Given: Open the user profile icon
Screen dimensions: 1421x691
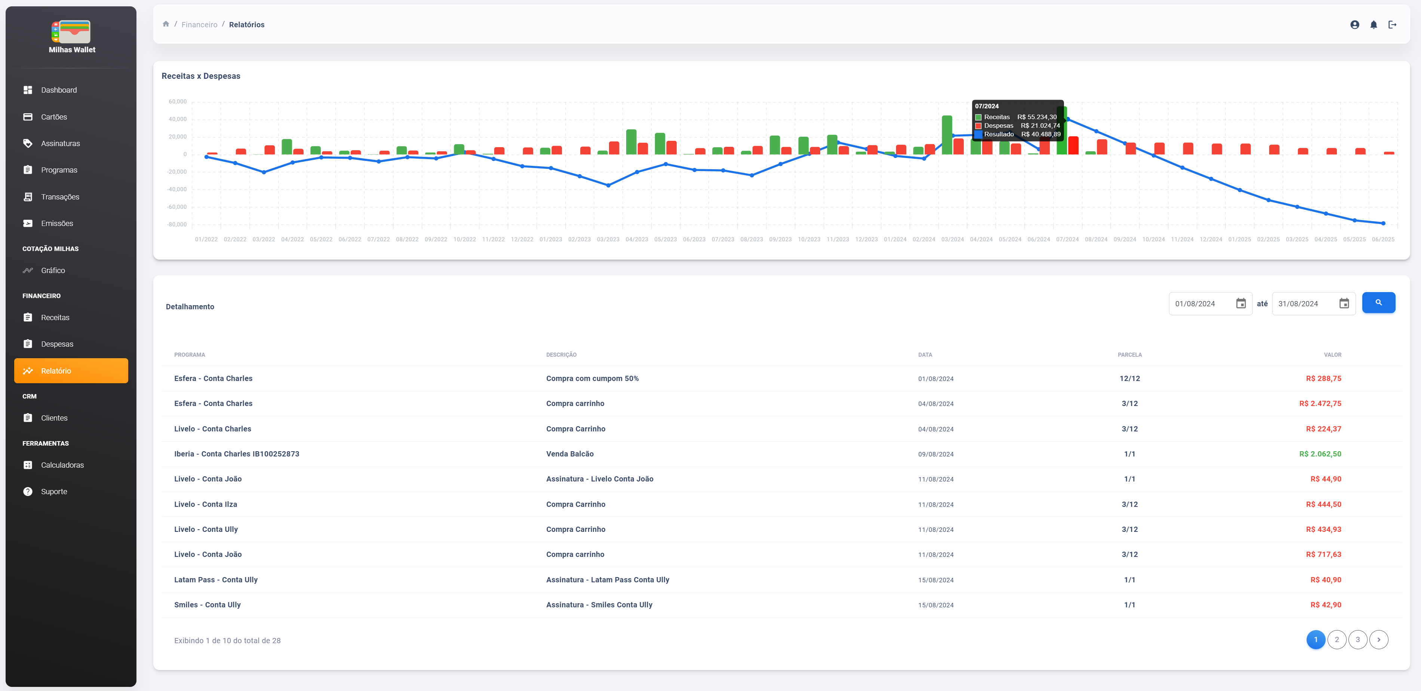Looking at the screenshot, I should coord(1354,24).
